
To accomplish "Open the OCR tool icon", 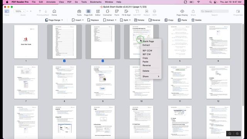I will pyautogui.click(x=154, y=11).
